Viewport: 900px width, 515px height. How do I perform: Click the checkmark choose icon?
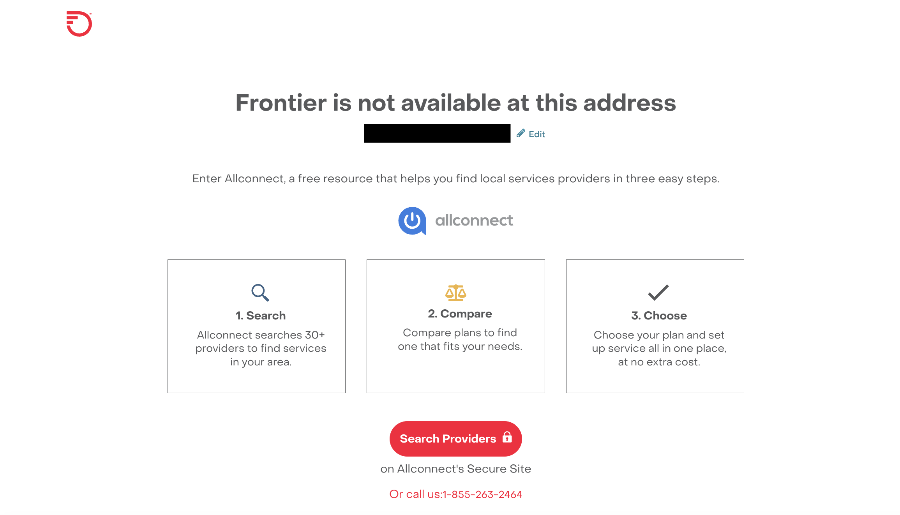click(658, 293)
